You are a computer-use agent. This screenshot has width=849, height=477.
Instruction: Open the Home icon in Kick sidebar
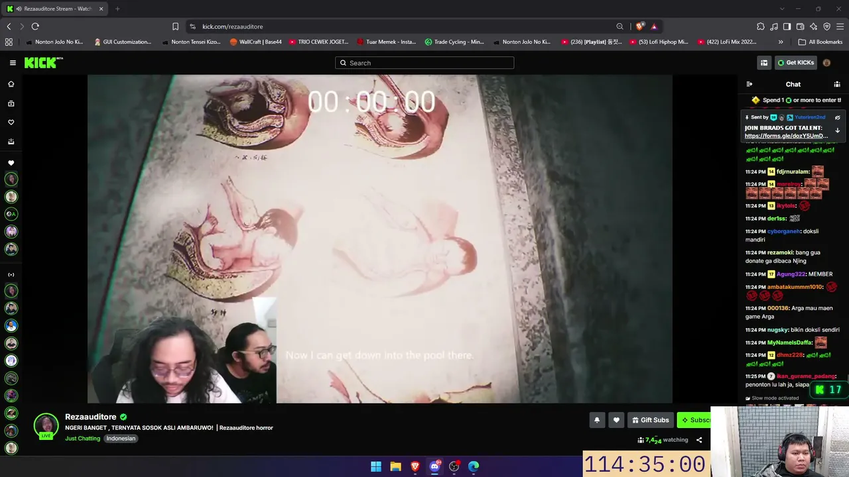click(11, 84)
